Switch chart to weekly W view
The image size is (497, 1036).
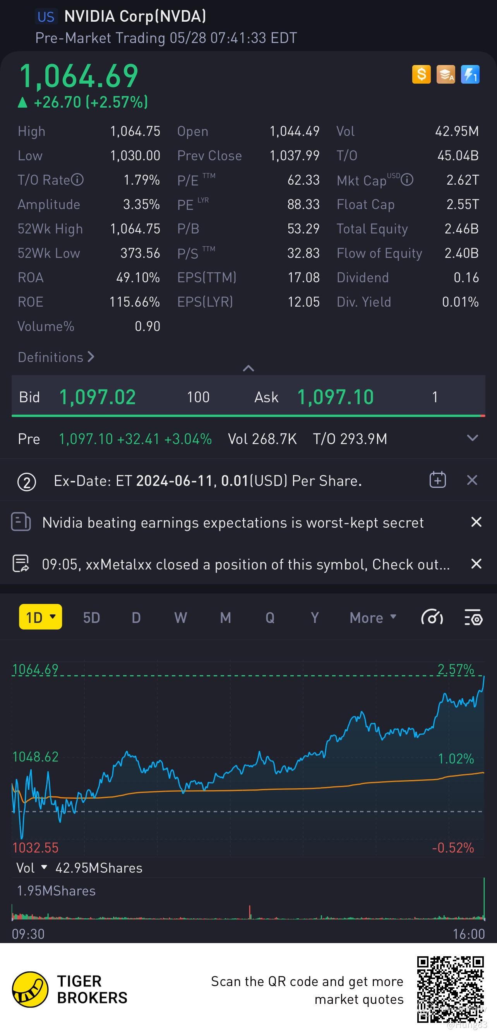[x=180, y=617]
